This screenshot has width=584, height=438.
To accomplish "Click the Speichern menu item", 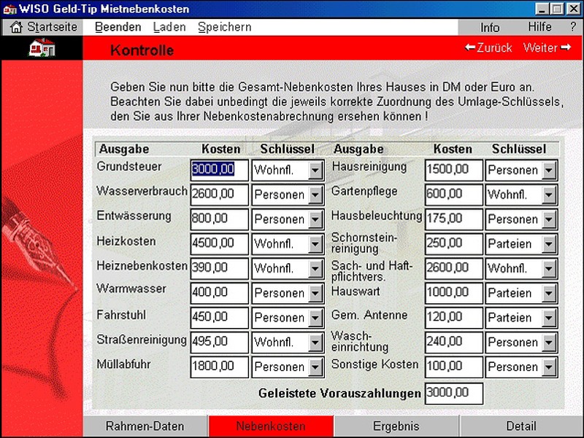I will pos(224,27).
